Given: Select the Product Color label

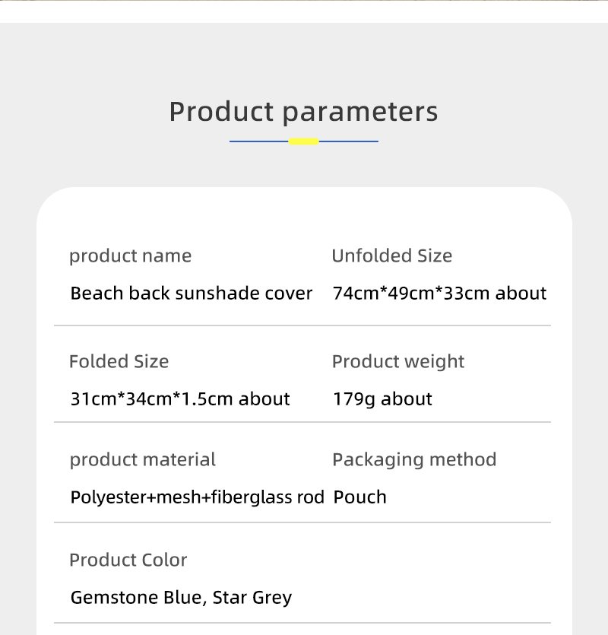Looking at the screenshot, I should (128, 560).
